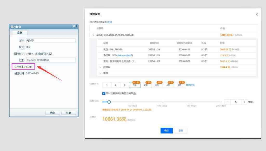Click the blue 确定 button in renewal dialog
This screenshot has height=151, width=266.
coord(167,131)
